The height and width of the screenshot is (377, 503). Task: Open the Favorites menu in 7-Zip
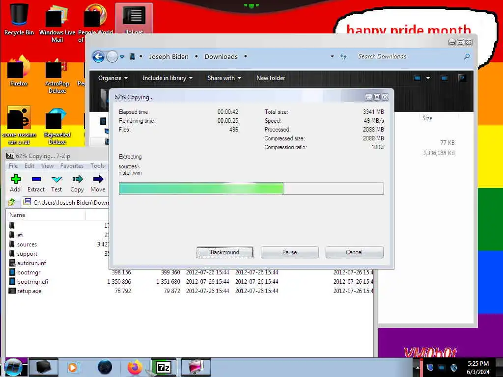point(72,166)
